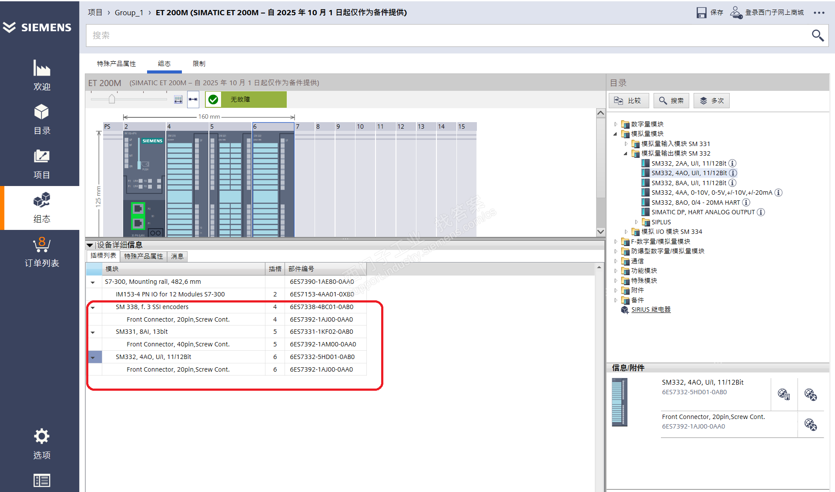Select the top 组态 tab
Viewport: 835px width, 492px height.
[164, 64]
